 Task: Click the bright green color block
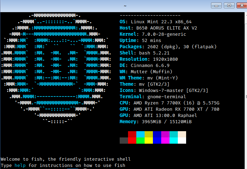click(x=140, y=141)
